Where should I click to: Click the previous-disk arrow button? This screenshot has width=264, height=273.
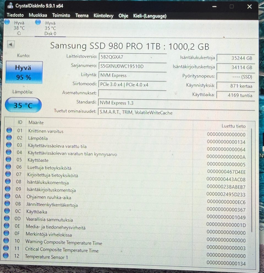[11, 45]
